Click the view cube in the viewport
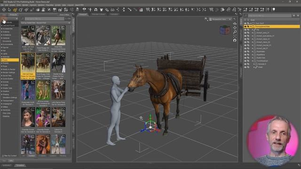The width and height of the screenshot is (301, 169). point(225,30)
